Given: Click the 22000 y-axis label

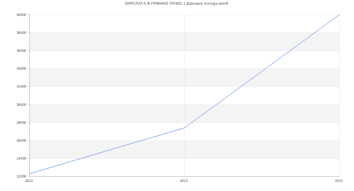Looking at the screenshot, I should [x=21, y=177].
